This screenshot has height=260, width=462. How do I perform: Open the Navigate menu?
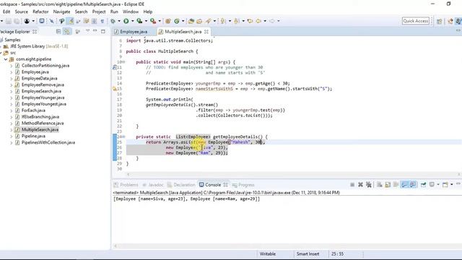point(61,12)
